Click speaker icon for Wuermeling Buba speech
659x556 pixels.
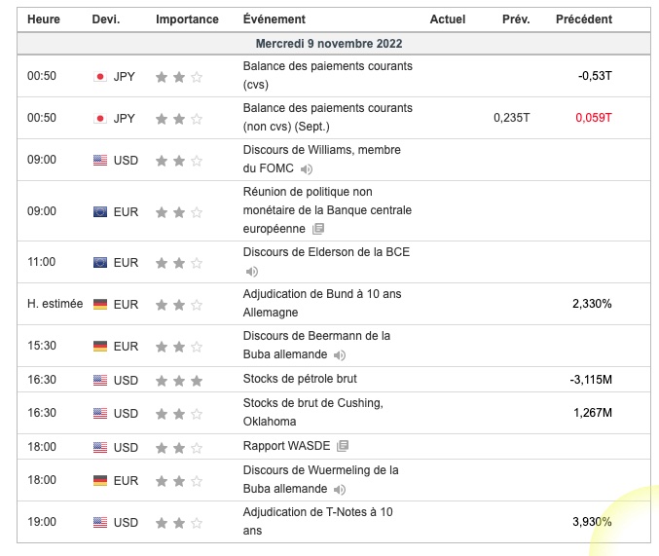point(340,489)
